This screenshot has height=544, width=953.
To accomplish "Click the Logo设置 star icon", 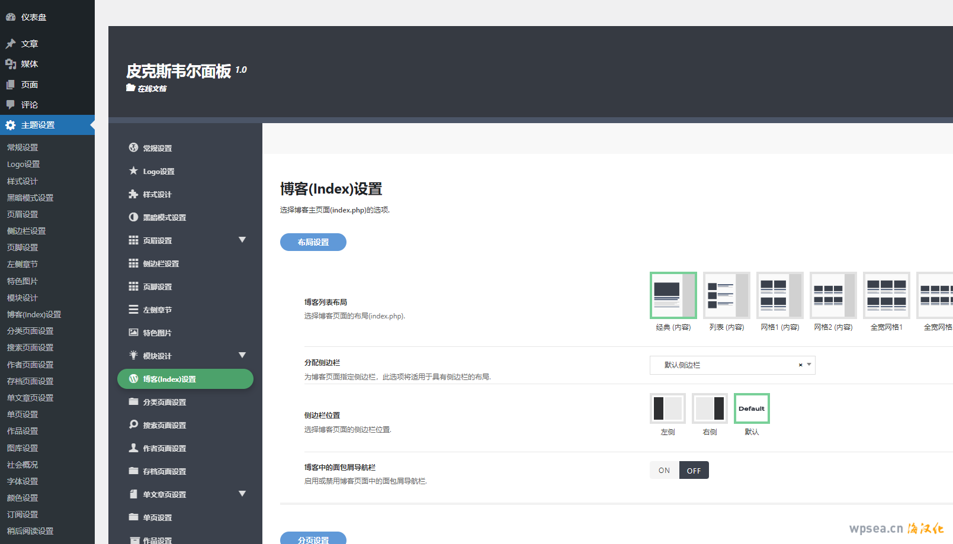I will (133, 171).
